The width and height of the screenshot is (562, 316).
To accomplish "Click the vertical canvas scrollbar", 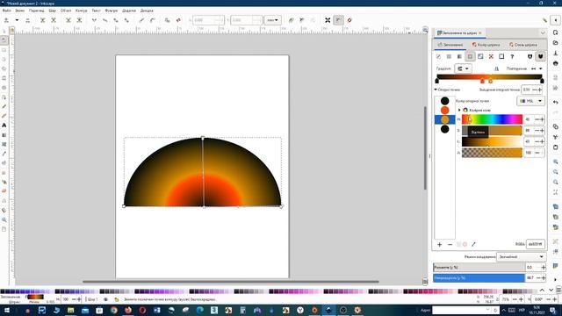I will (x=425, y=148).
